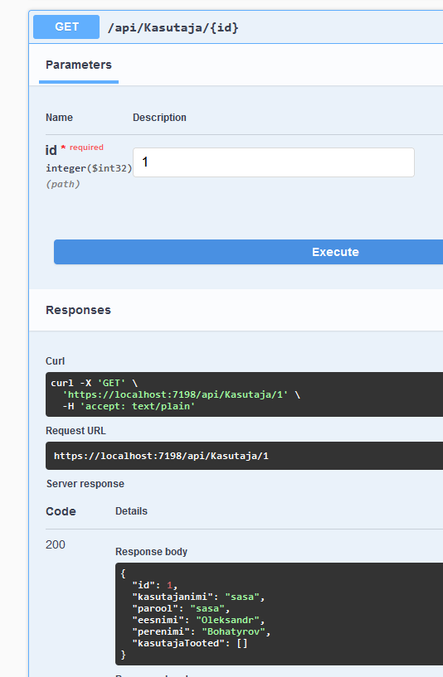Click the Code column header
This screenshot has width=443, height=677.
pyautogui.click(x=61, y=511)
